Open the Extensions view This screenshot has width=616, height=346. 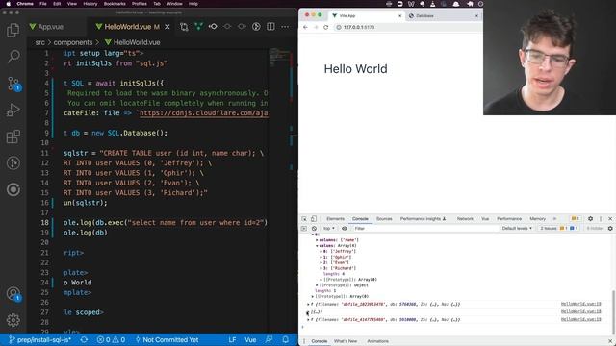pyautogui.click(x=13, y=136)
